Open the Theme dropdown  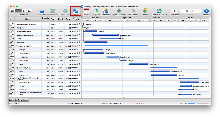coord(145,11)
